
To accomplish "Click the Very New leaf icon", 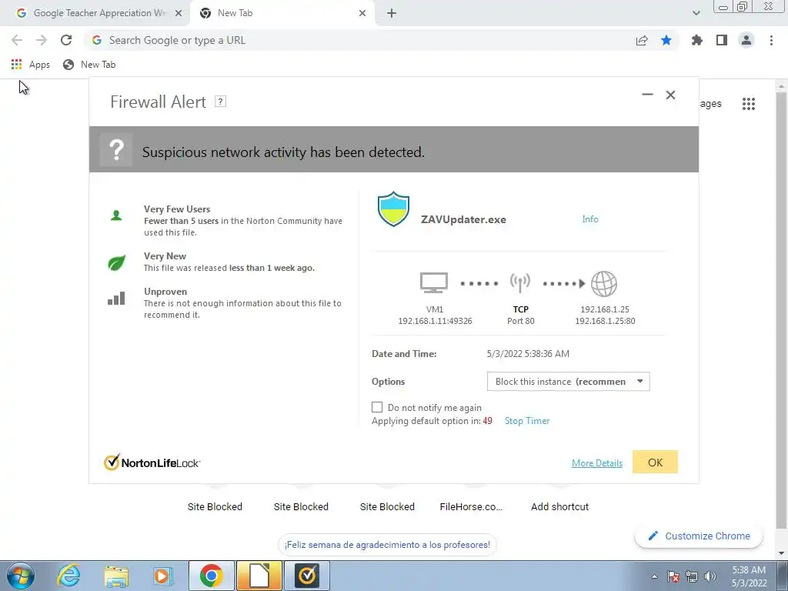I will pyautogui.click(x=116, y=263).
